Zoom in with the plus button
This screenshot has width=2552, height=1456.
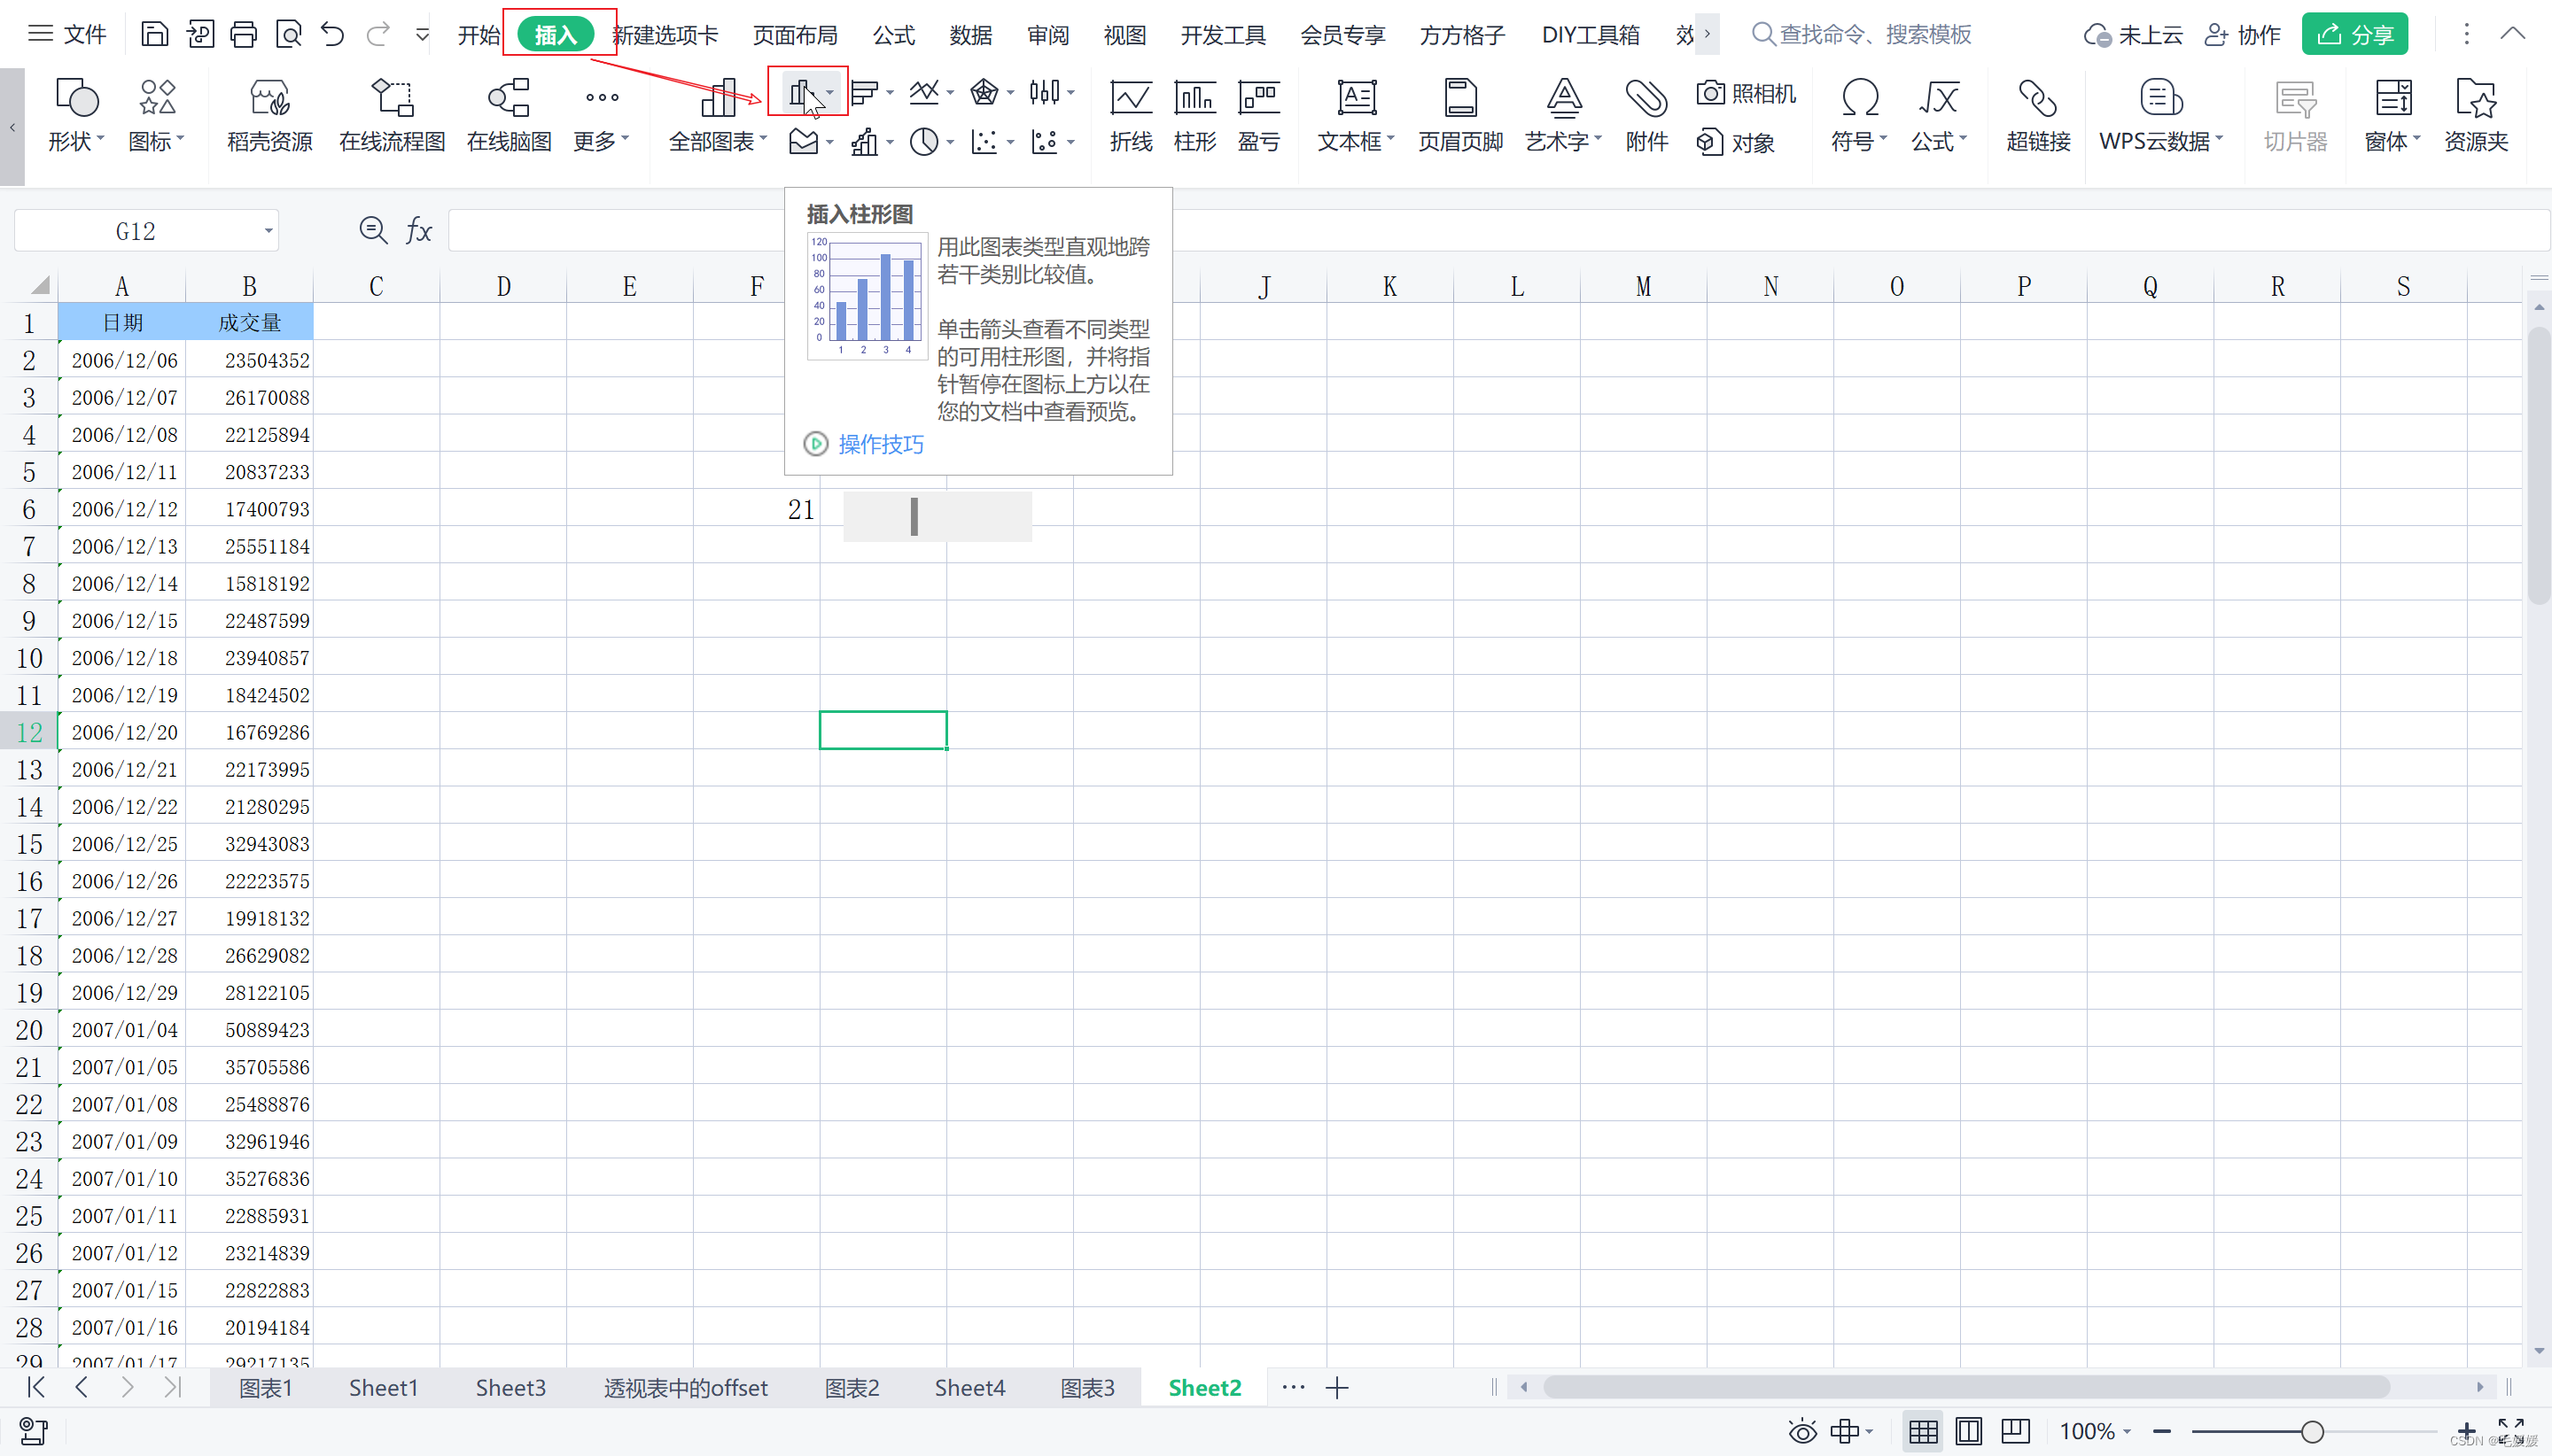(2466, 1431)
